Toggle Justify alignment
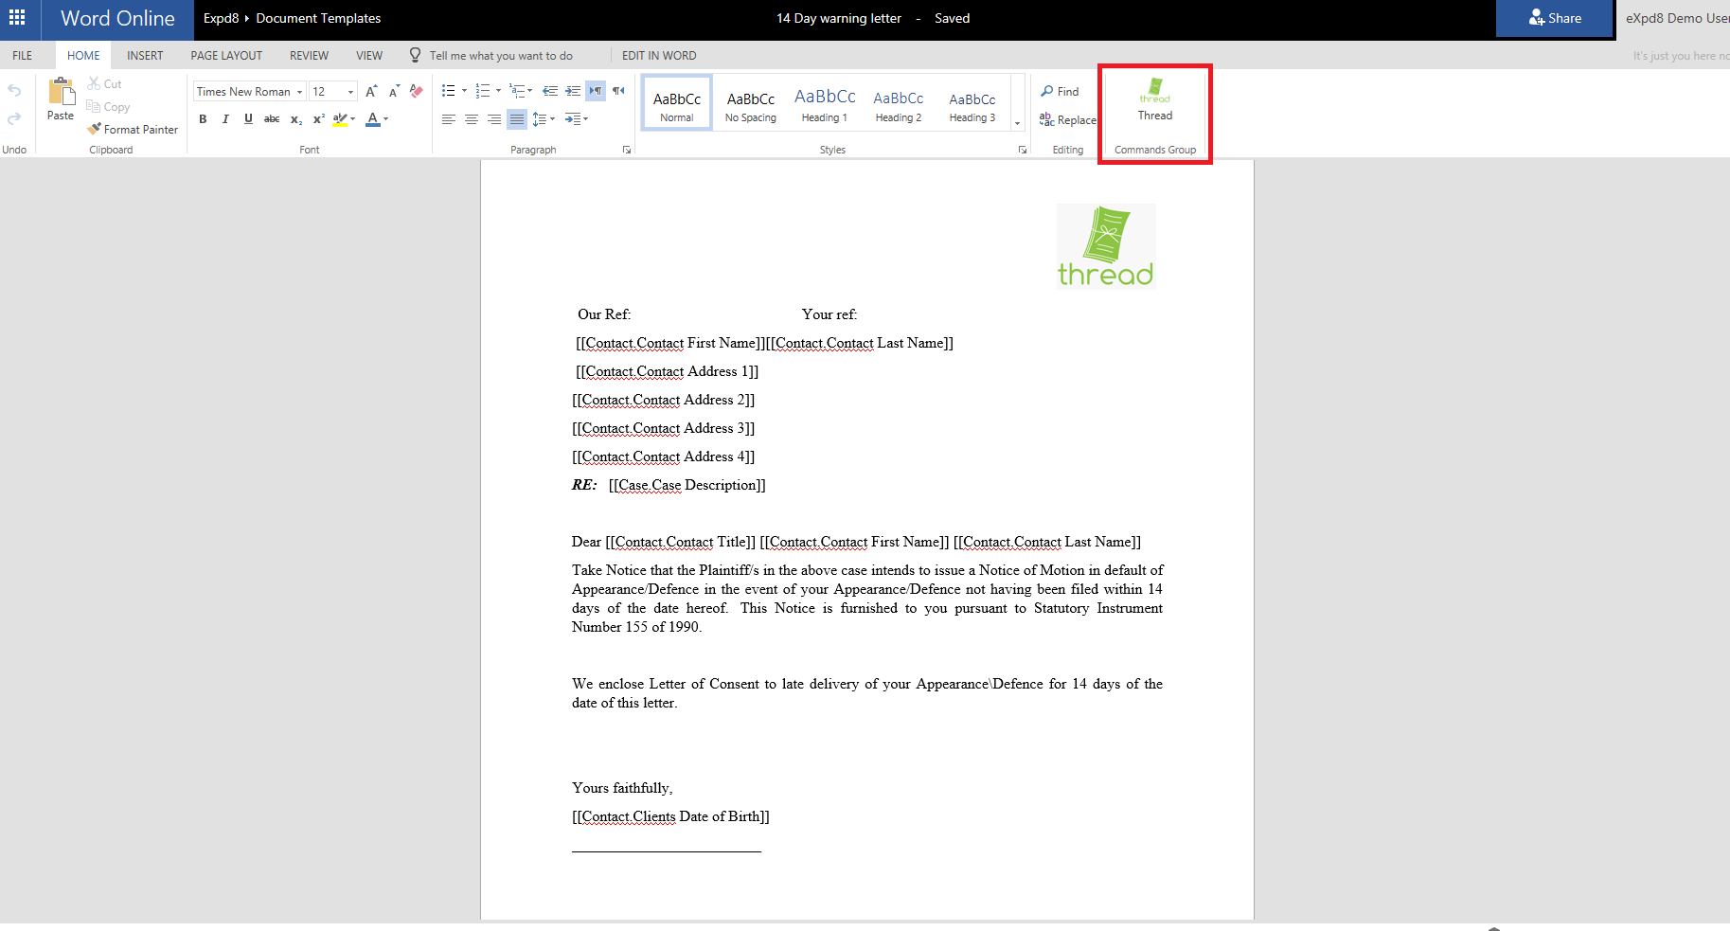This screenshot has width=1730, height=931. point(516,119)
